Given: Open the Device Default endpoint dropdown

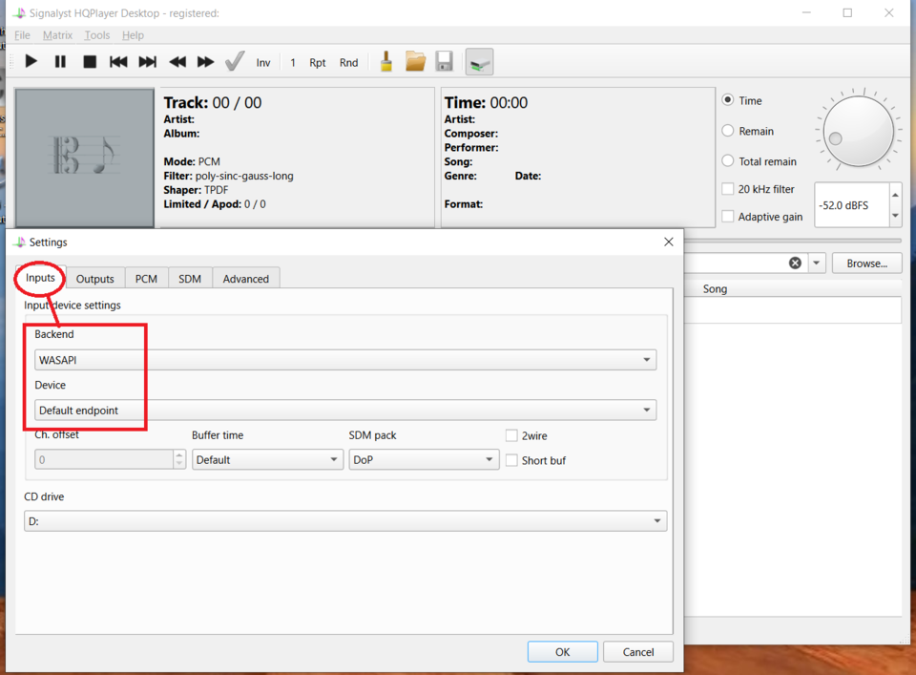Looking at the screenshot, I should tap(345, 410).
